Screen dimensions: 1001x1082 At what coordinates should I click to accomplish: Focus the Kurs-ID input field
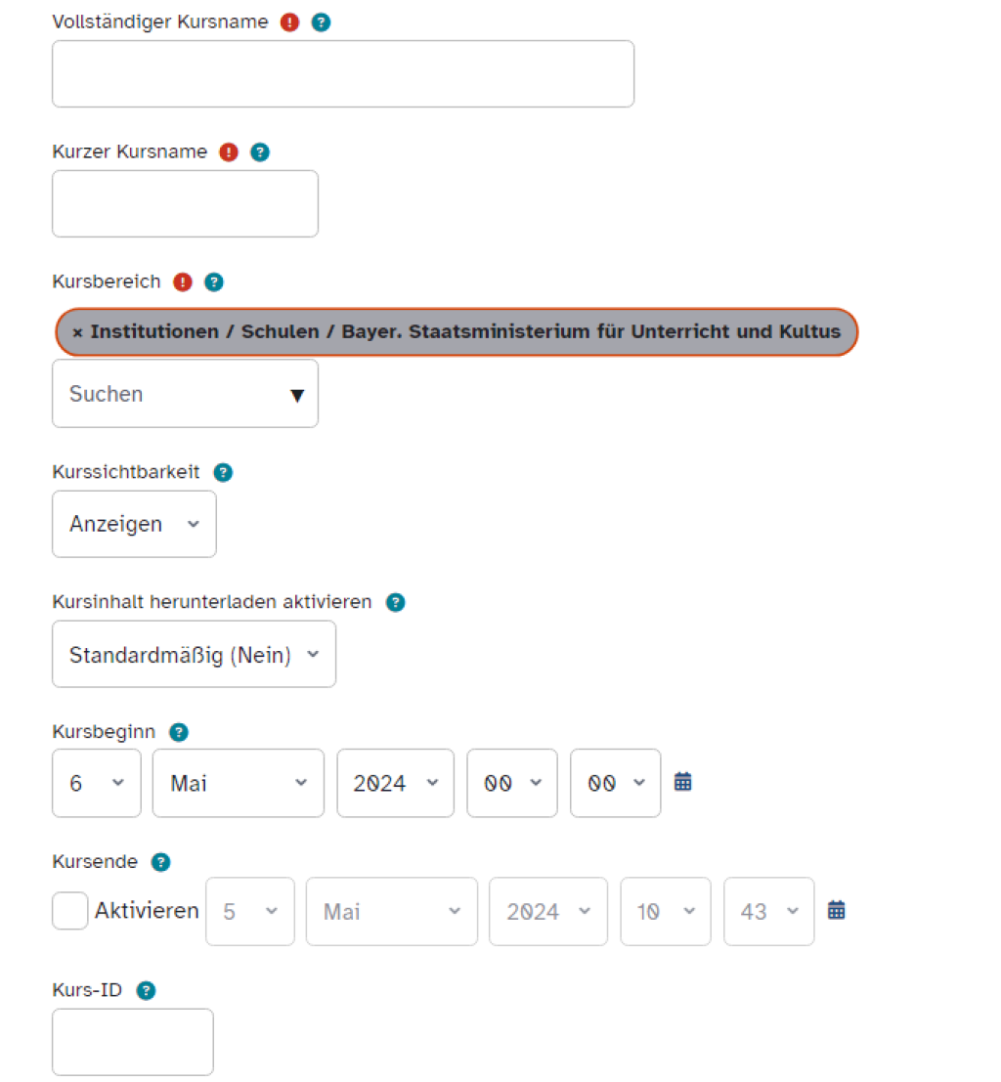coord(132,1042)
